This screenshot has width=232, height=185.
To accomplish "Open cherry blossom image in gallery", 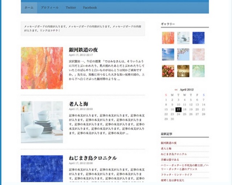I will (x=183, y=54).
